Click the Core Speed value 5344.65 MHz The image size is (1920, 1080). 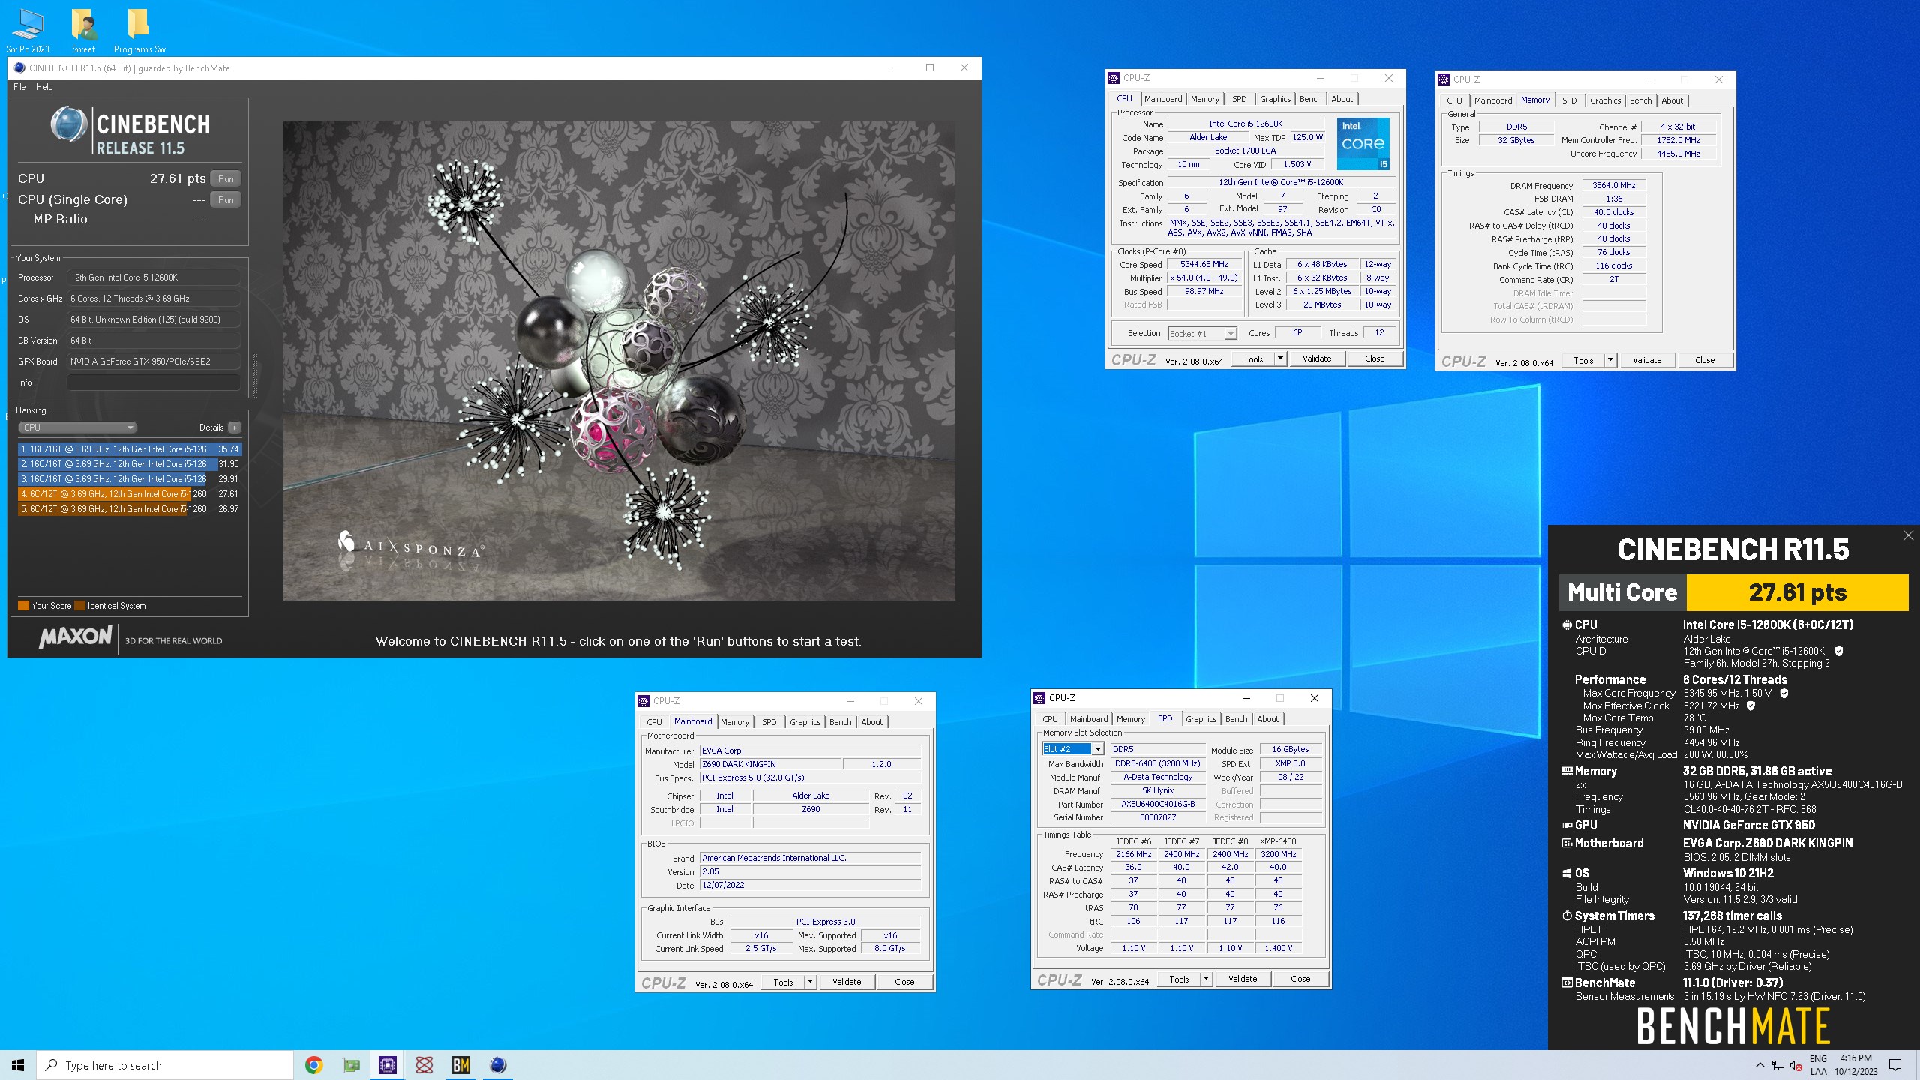pos(1204,264)
